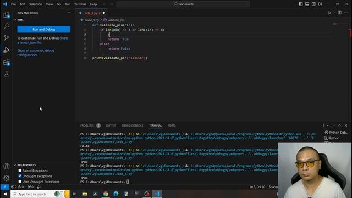Open the Explorer view in activity bar
The image size is (352, 198).
tap(6, 15)
